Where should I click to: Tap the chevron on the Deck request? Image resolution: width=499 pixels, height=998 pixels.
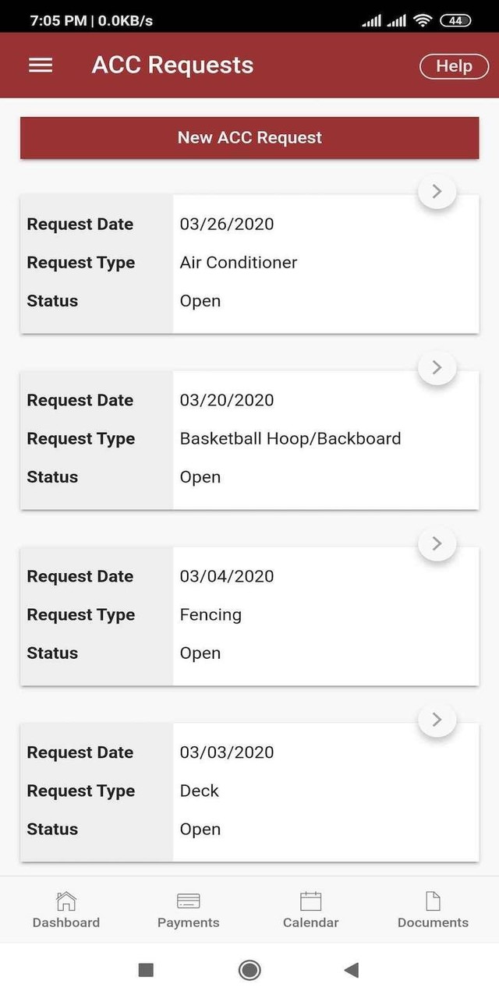point(436,720)
